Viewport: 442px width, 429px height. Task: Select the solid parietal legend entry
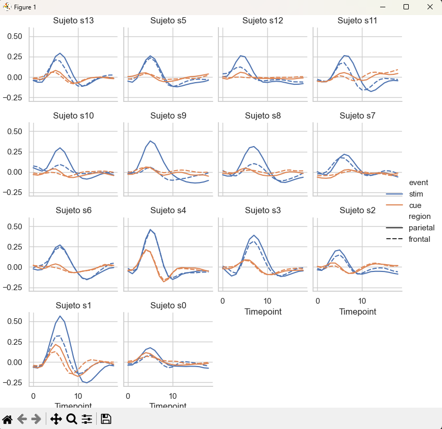tap(395, 228)
